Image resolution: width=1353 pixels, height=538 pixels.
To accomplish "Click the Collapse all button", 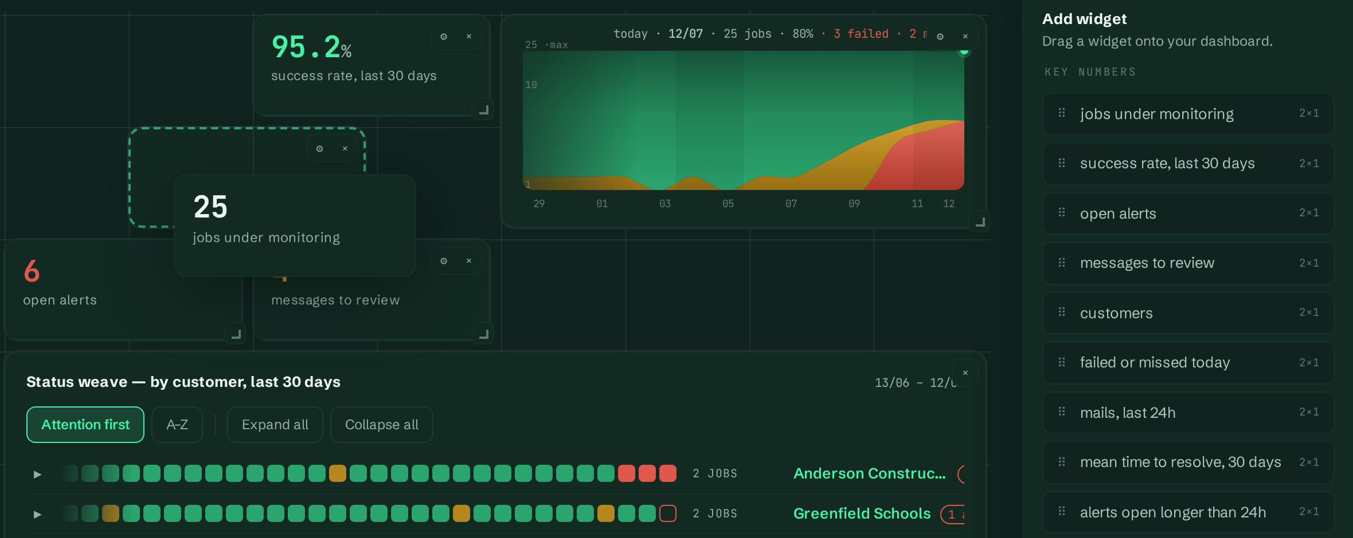I will click(382, 425).
